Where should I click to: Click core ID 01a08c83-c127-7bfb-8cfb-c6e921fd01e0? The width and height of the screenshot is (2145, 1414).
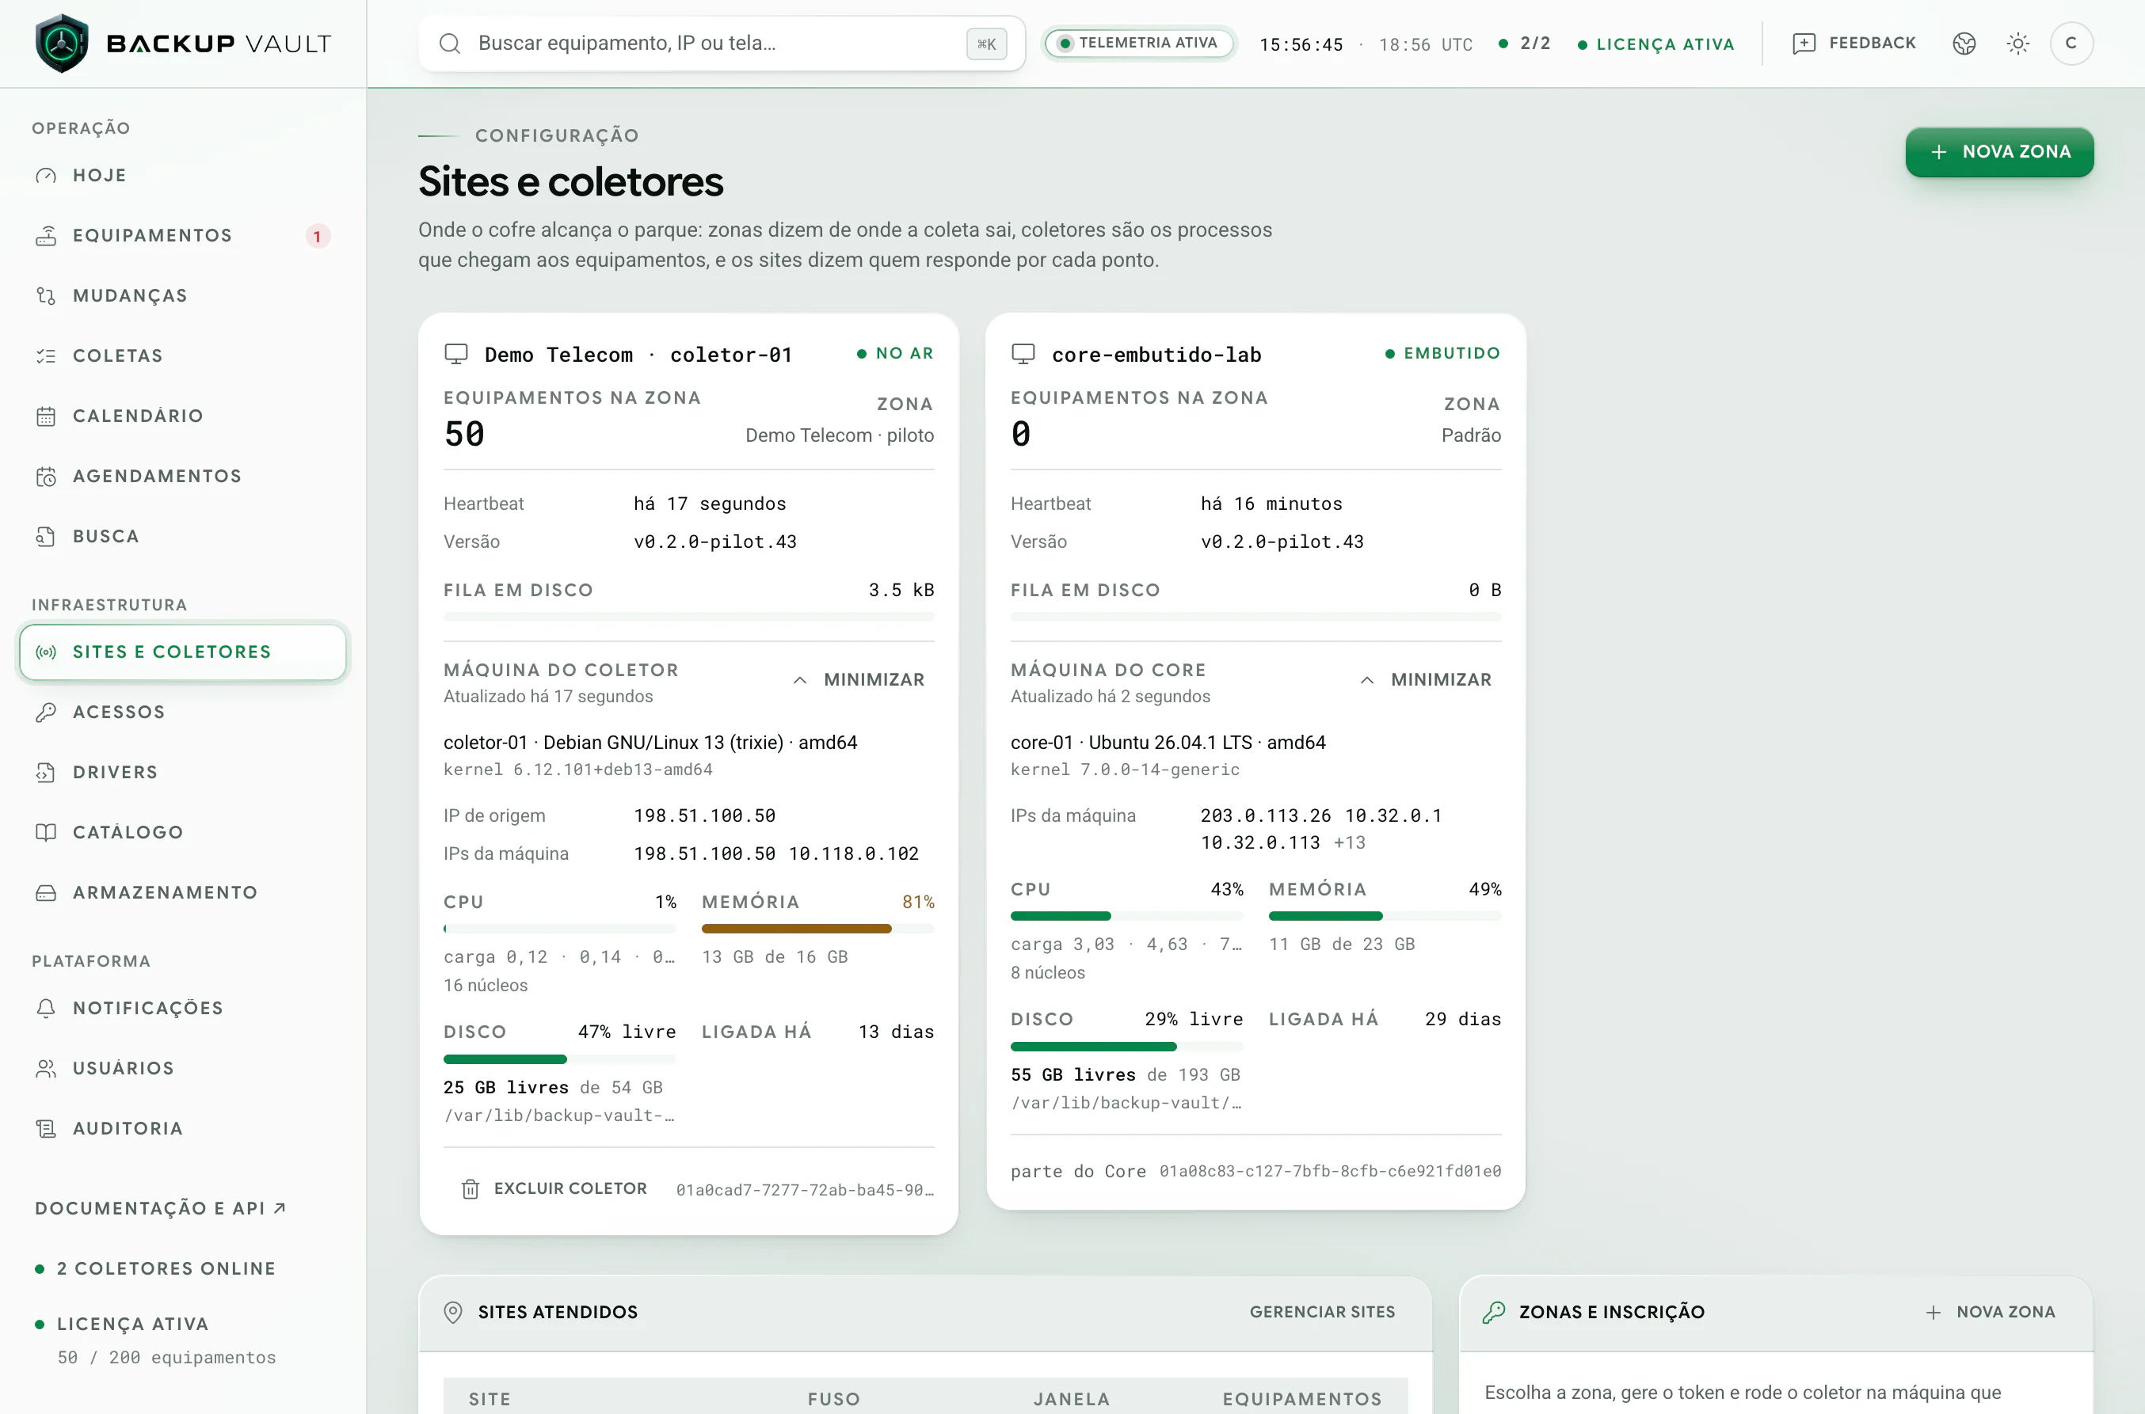click(x=1331, y=1172)
